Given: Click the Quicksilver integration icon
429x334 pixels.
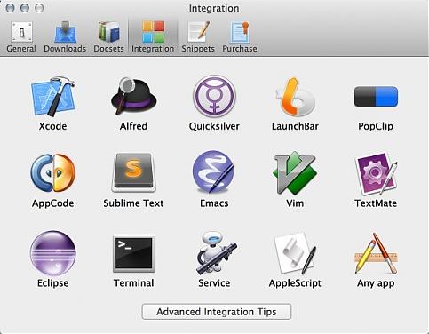Looking at the screenshot, I should [214, 96].
